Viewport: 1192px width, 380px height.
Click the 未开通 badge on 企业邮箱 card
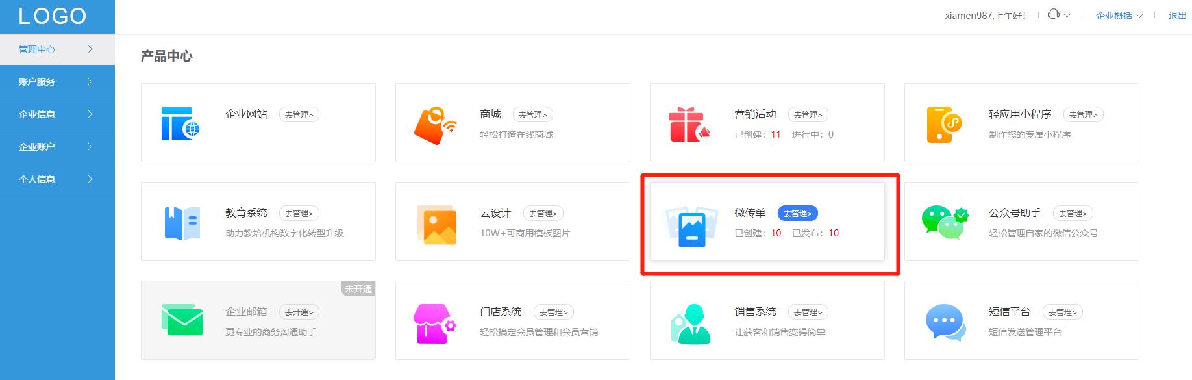[358, 289]
